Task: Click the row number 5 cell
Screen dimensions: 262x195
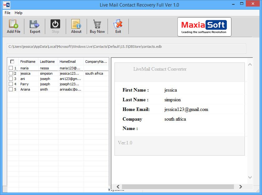Action: (15, 90)
